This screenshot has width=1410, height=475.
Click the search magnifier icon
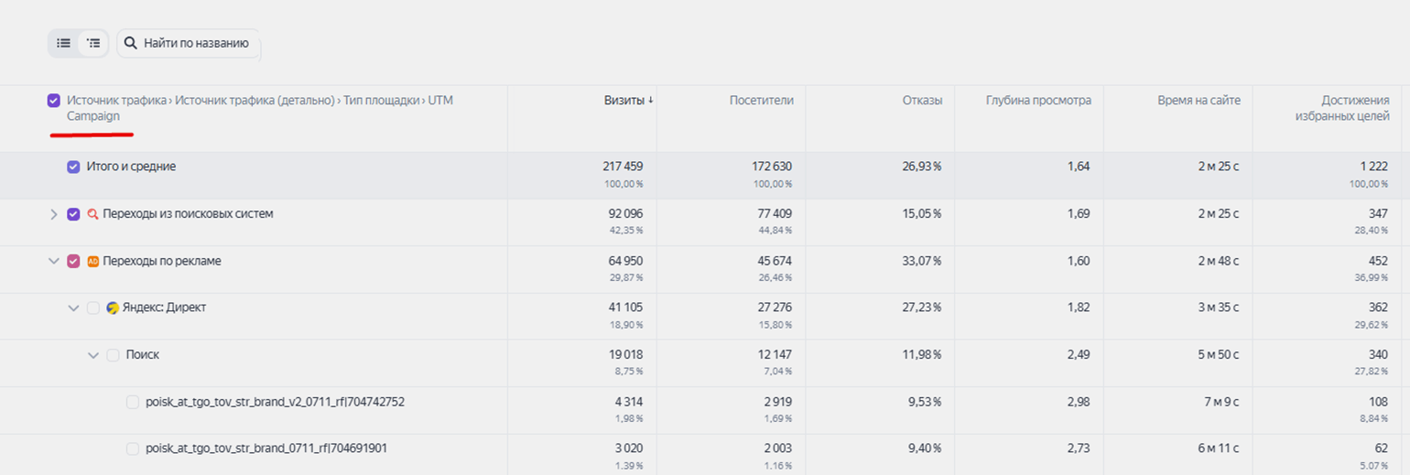[x=131, y=43]
